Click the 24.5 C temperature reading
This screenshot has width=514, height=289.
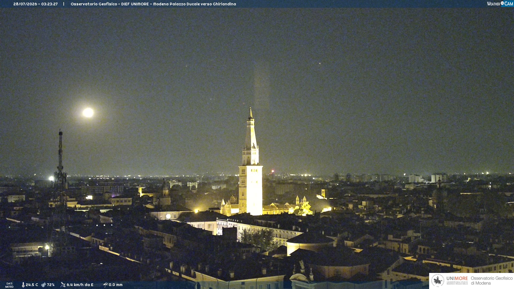32,285
